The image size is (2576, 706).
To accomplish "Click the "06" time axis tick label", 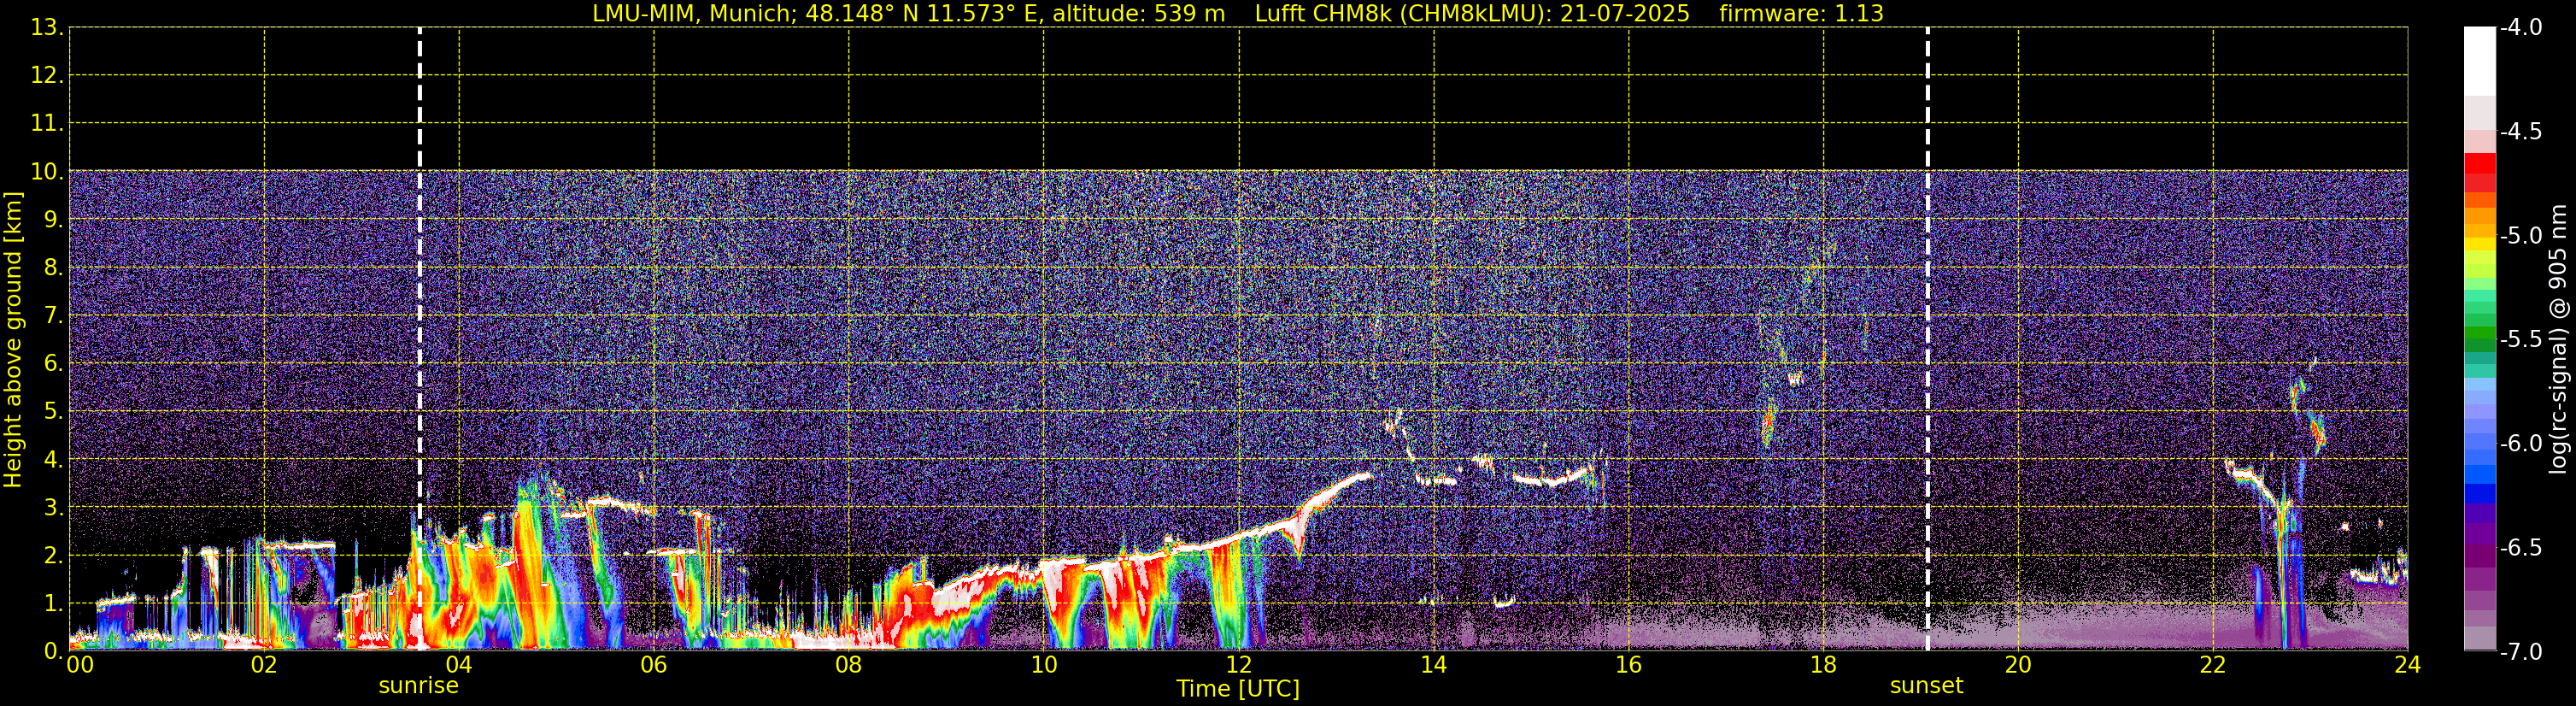I will [653, 665].
